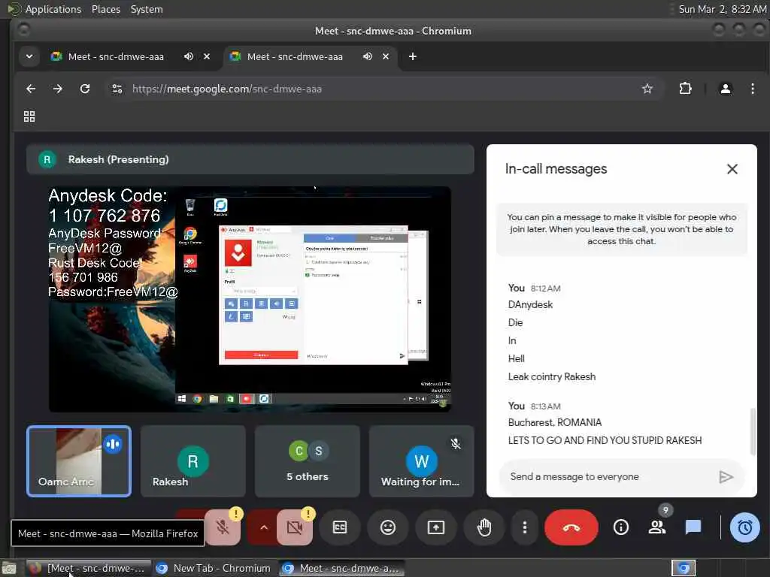
Task: Click the show desktop icon in taskbar
Action: point(9,568)
